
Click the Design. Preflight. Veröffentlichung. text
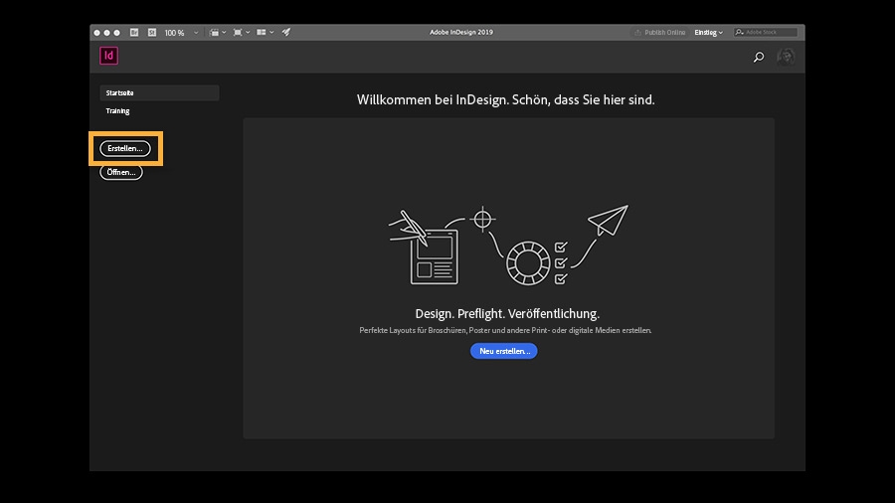[x=507, y=314]
